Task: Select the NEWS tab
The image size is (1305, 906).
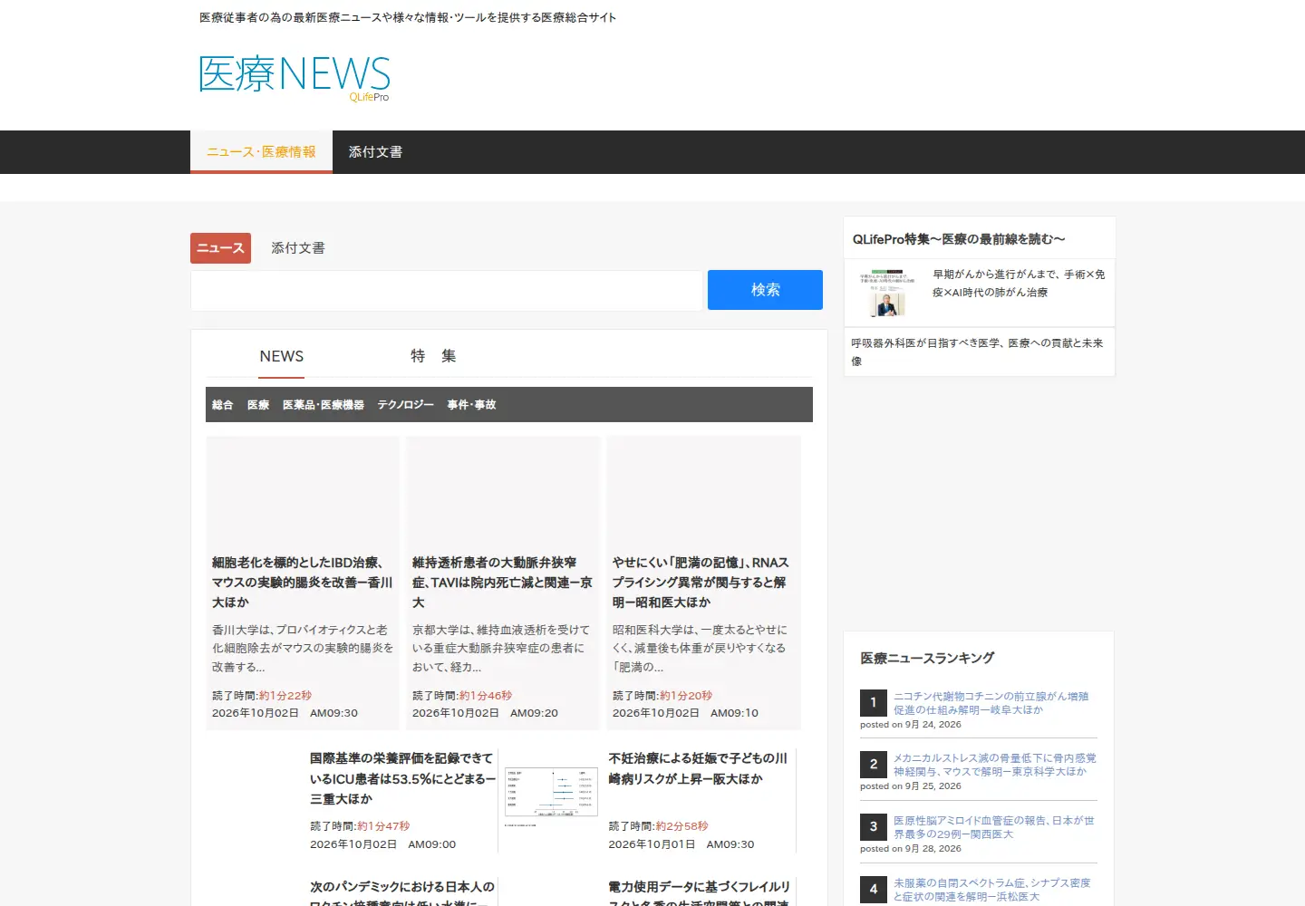Action: coord(282,357)
